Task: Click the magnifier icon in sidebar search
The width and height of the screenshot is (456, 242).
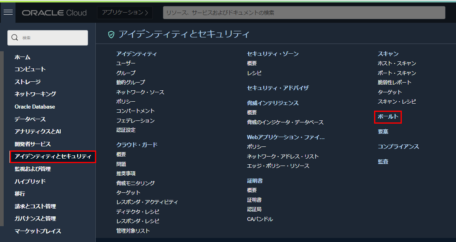Action: tap(15, 38)
